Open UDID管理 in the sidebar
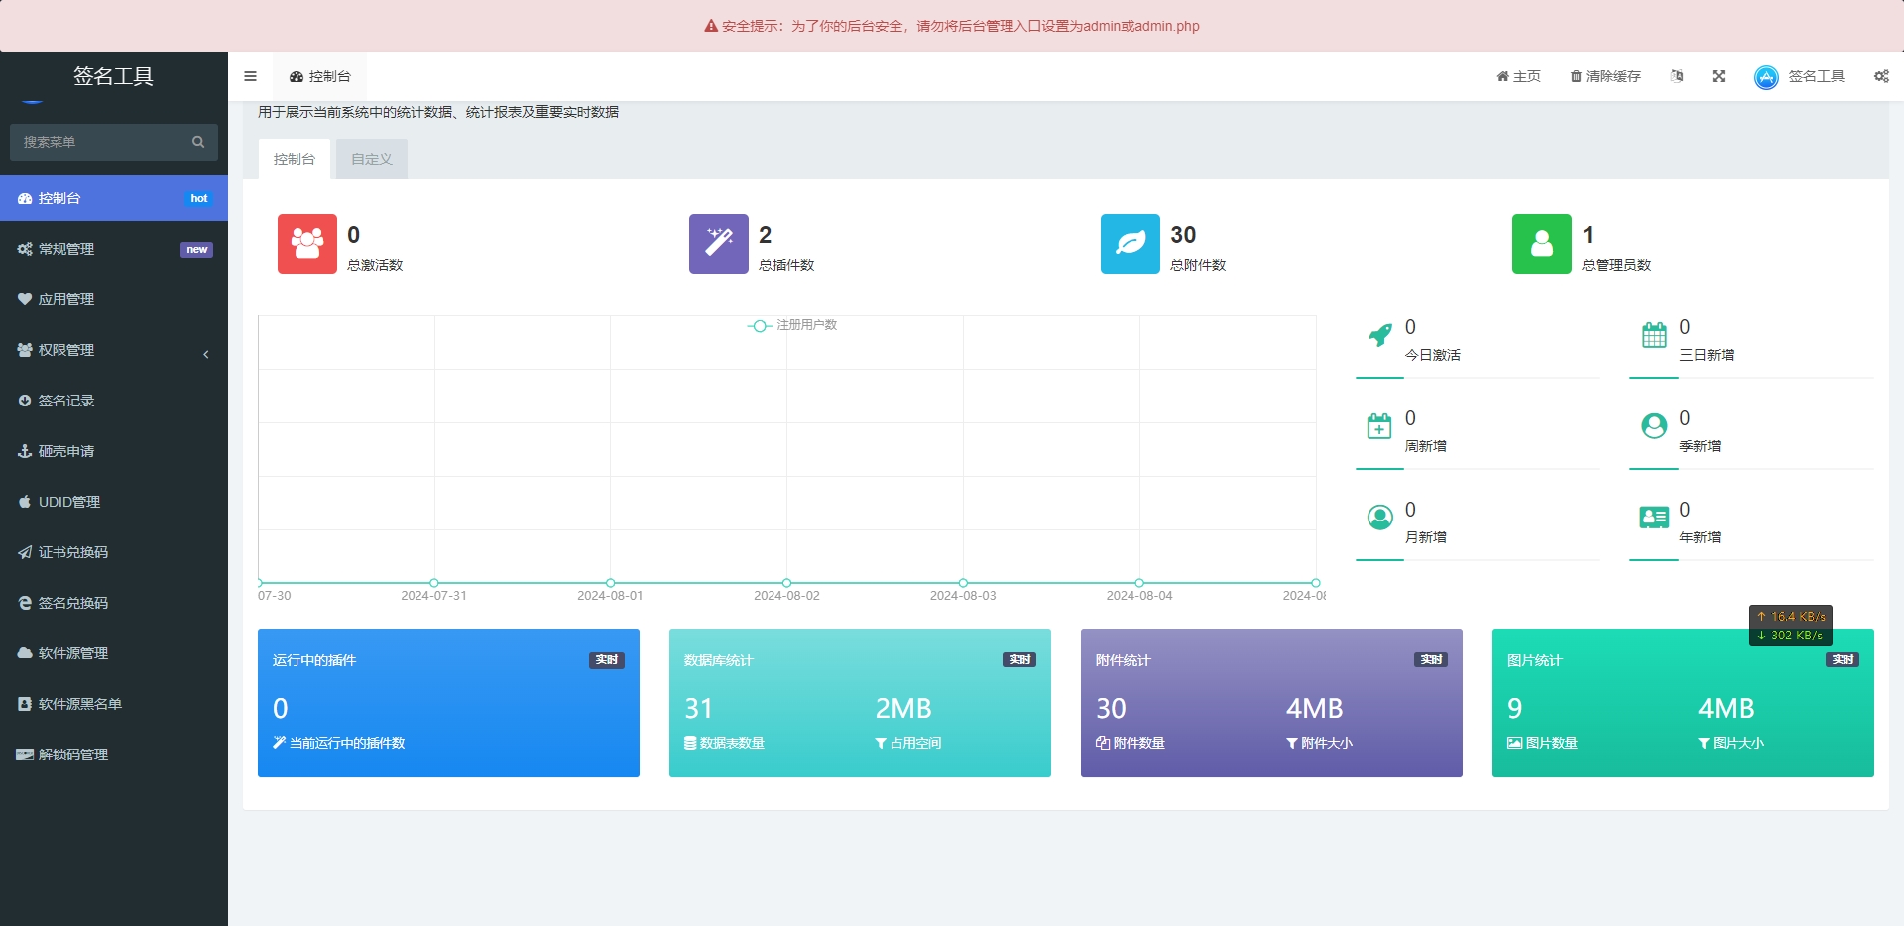 [114, 502]
